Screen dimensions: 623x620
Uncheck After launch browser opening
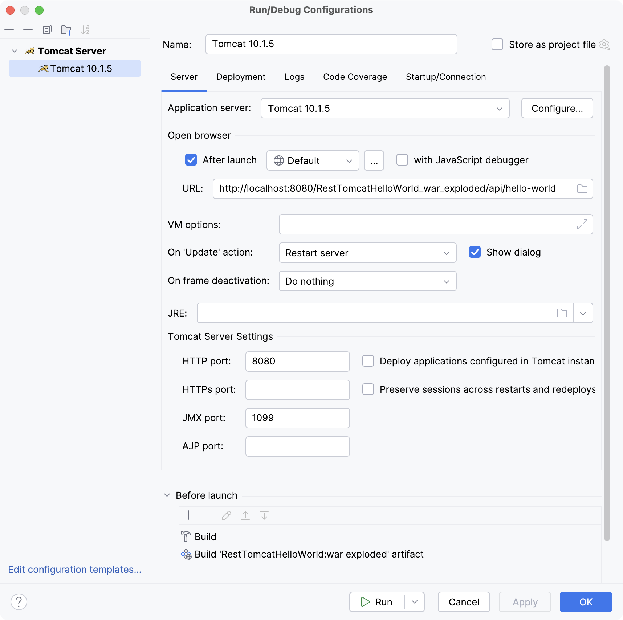coord(191,160)
